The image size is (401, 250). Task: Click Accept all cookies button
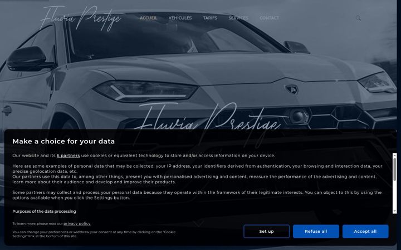pos(365,231)
